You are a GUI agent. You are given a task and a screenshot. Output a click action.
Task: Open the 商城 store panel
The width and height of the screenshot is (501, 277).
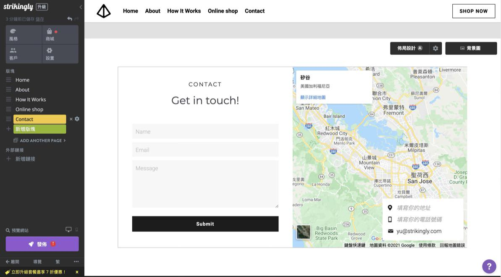click(x=60, y=34)
